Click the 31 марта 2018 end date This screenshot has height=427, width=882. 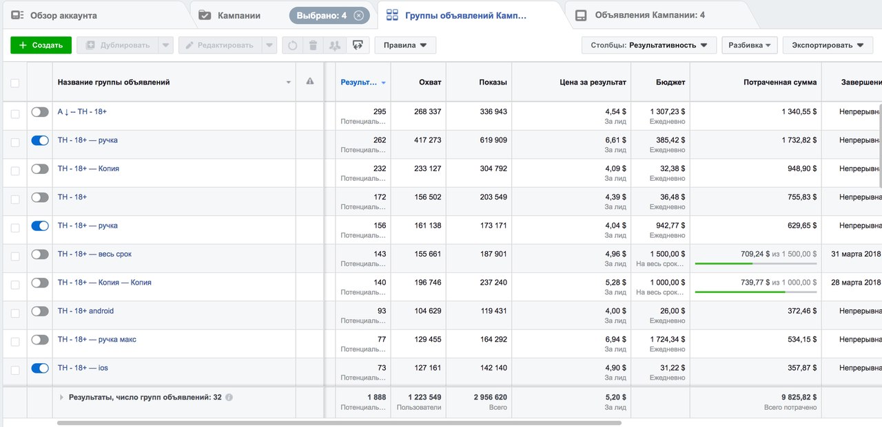[856, 254]
